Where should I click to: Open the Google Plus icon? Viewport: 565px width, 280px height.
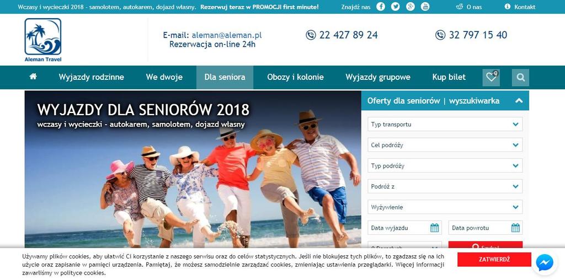[411, 7]
